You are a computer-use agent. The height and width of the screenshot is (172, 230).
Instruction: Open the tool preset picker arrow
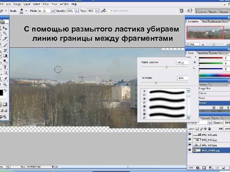point(6,11)
